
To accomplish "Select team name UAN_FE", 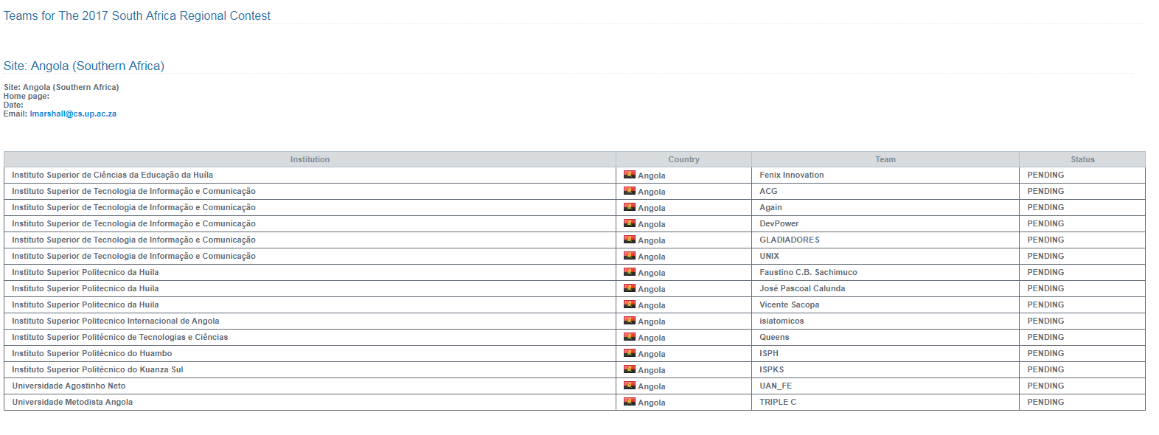I will click(x=776, y=386).
